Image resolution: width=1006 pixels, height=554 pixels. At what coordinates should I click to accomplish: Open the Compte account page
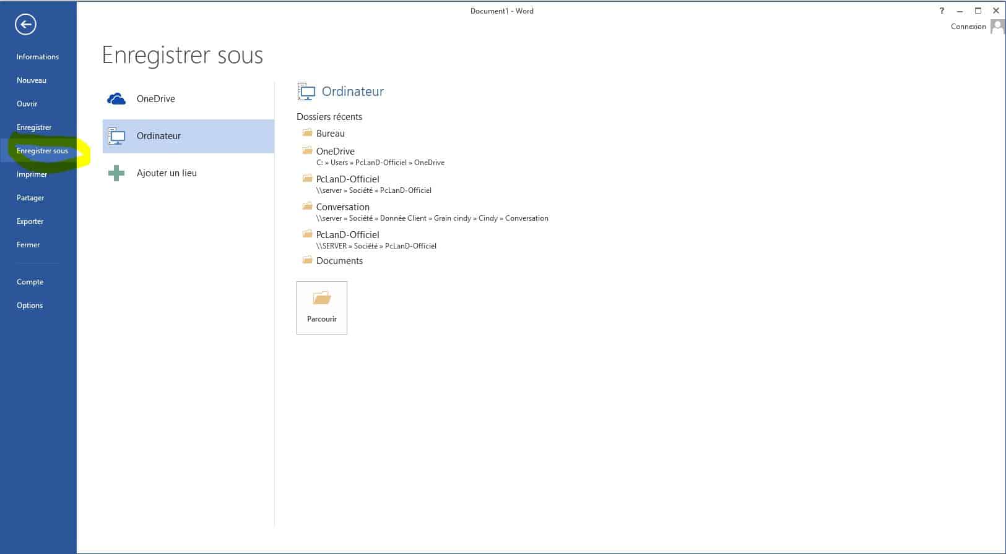(30, 282)
